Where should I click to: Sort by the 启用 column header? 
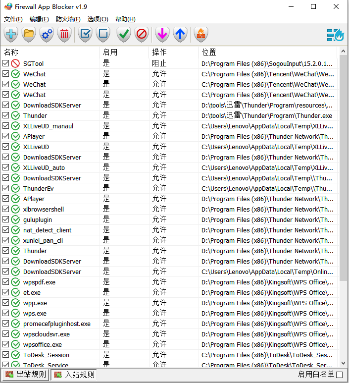click(x=124, y=52)
